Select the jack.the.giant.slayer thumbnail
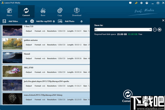The image size is (165, 110). pos(13,85)
